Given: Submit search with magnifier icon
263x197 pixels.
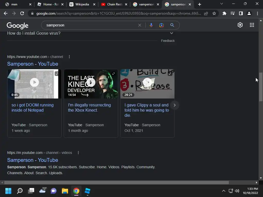Looking at the screenshot, I should click(172, 25).
